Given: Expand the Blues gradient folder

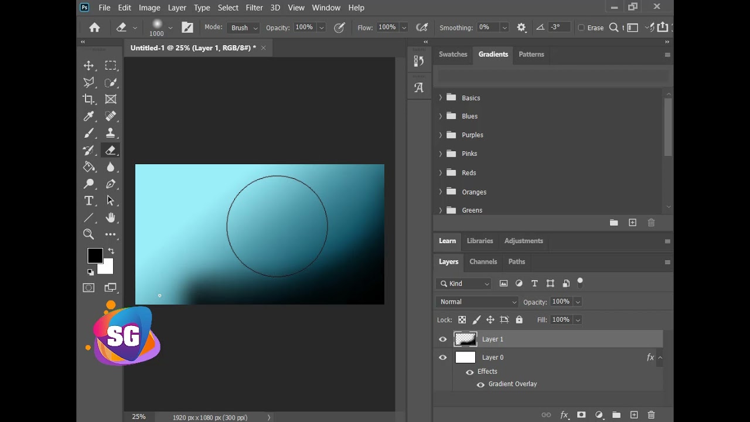Looking at the screenshot, I should click(x=441, y=116).
